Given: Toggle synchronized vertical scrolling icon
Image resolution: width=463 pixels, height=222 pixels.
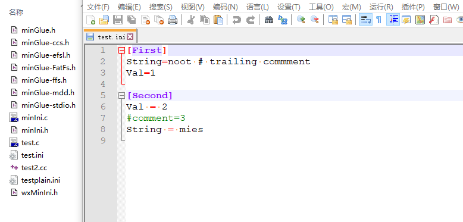Looking at the screenshot, I should 333,20.
